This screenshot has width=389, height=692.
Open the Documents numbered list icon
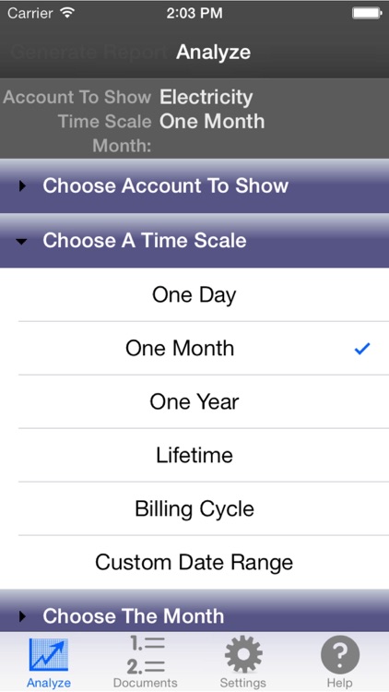point(146,655)
